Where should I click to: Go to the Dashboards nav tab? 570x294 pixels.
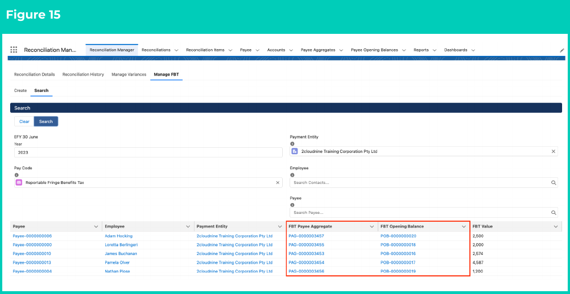point(456,50)
